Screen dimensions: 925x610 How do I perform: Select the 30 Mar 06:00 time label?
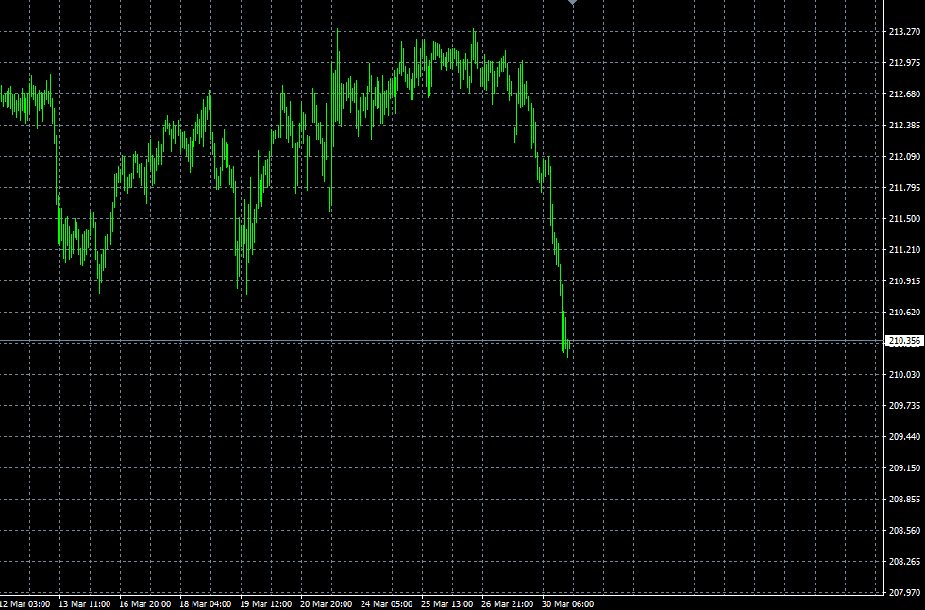[x=568, y=604]
